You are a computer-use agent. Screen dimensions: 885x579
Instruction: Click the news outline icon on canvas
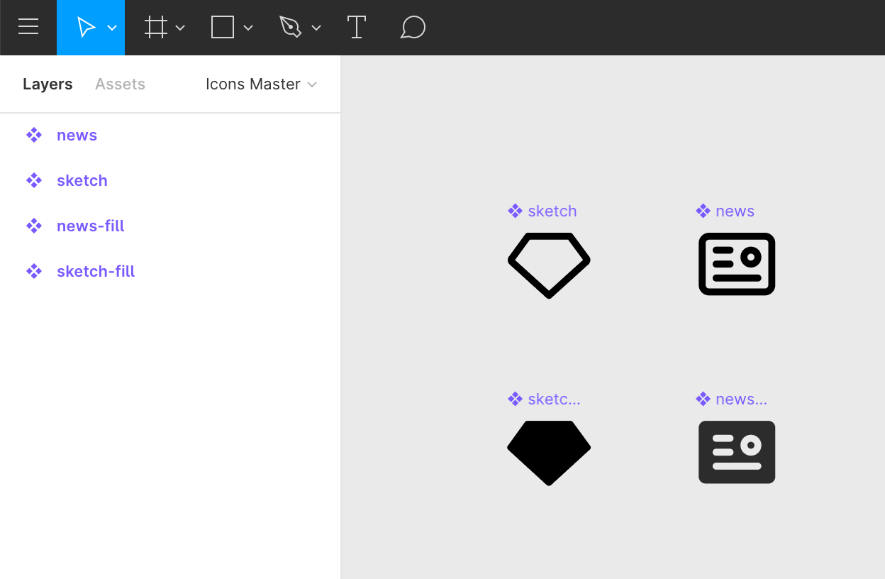point(737,264)
